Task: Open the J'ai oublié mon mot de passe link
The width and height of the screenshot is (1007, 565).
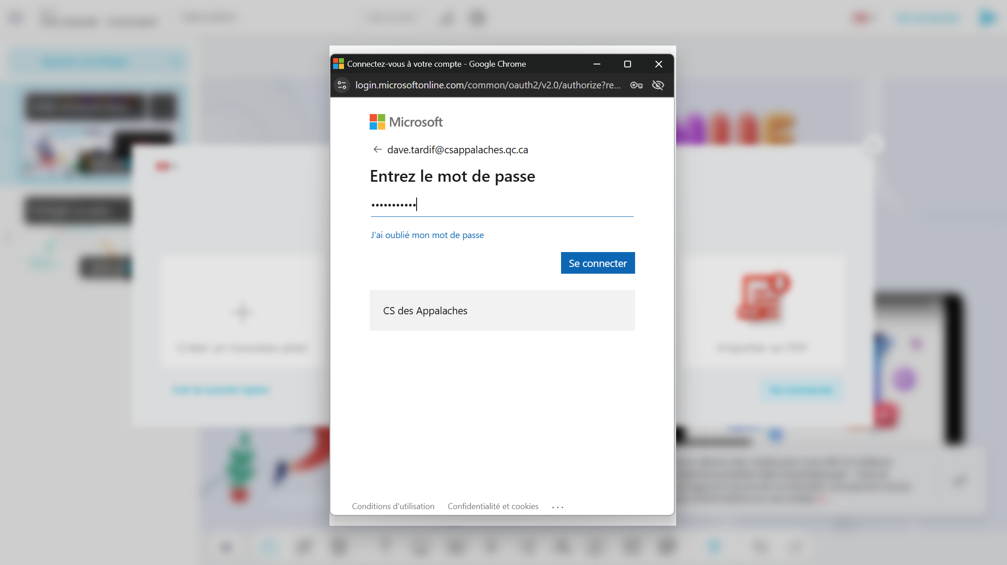Action: coord(427,235)
